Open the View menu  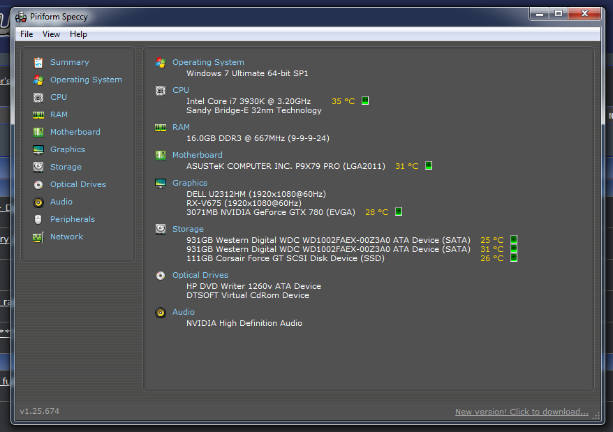51,34
